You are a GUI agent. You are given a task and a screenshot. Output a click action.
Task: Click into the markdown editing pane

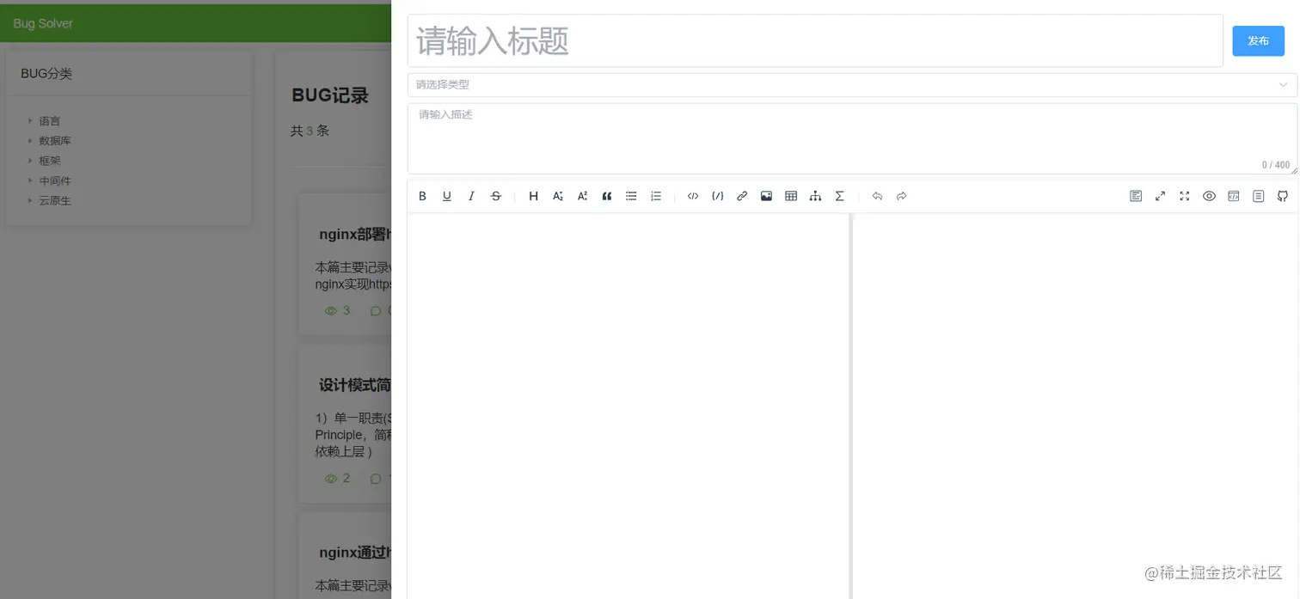[x=628, y=406]
